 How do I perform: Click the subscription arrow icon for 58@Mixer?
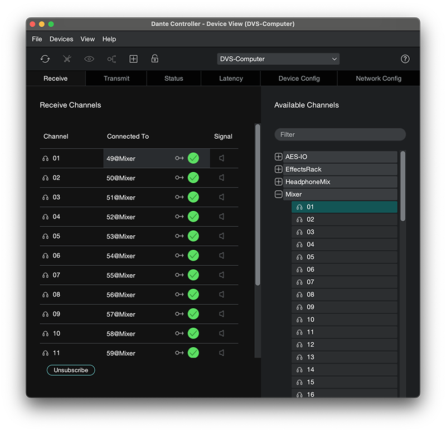tap(179, 333)
